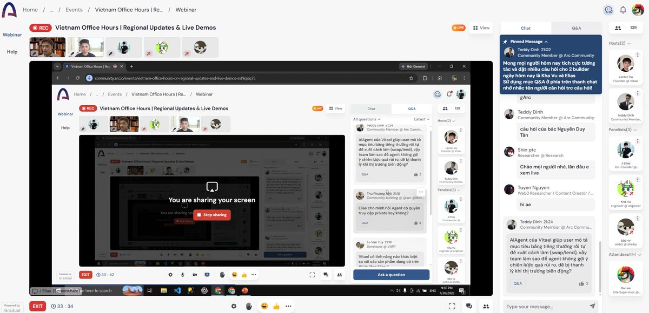Exit the webinar with red EXIT button

(37, 306)
